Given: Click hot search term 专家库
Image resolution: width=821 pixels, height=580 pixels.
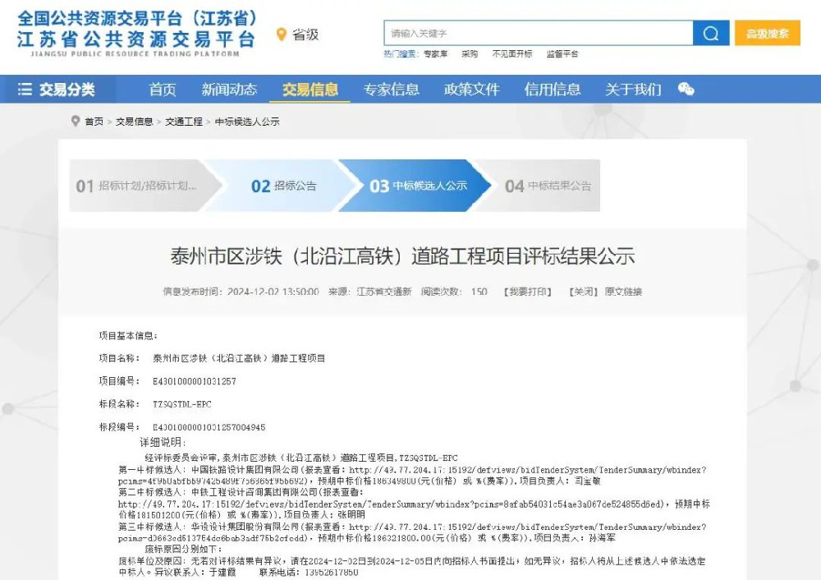Looking at the screenshot, I should click(x=436, y=53).
